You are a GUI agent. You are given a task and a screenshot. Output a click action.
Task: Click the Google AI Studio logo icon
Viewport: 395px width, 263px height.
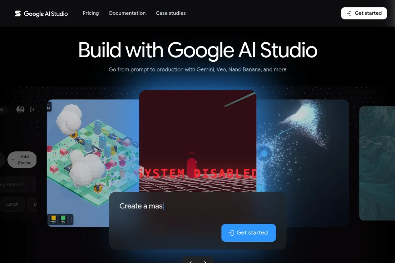18,14
